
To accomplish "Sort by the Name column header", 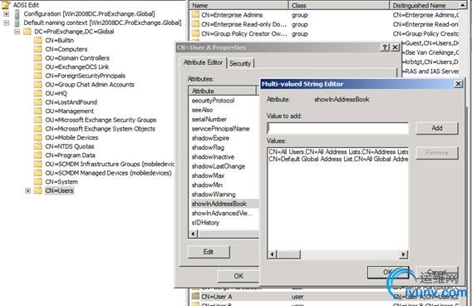I will pos(238,6).
